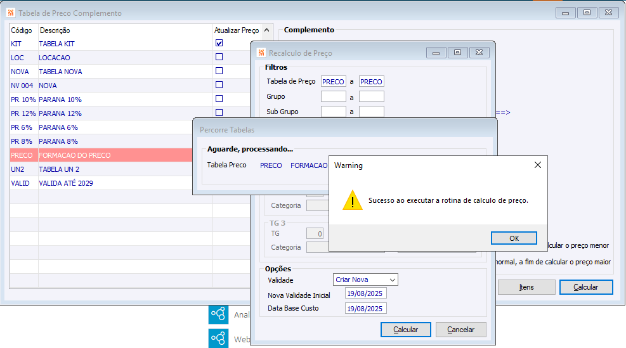Click the second Tabela de Preço field
This screenshot has width=626, height=348.
coord(371,81)
